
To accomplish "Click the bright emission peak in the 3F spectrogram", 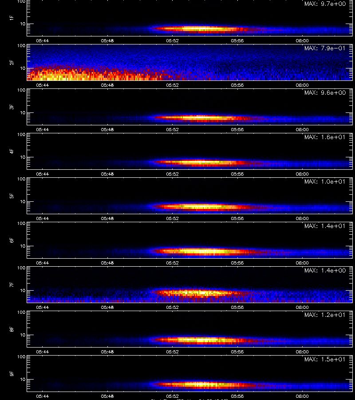I will 201,118.
